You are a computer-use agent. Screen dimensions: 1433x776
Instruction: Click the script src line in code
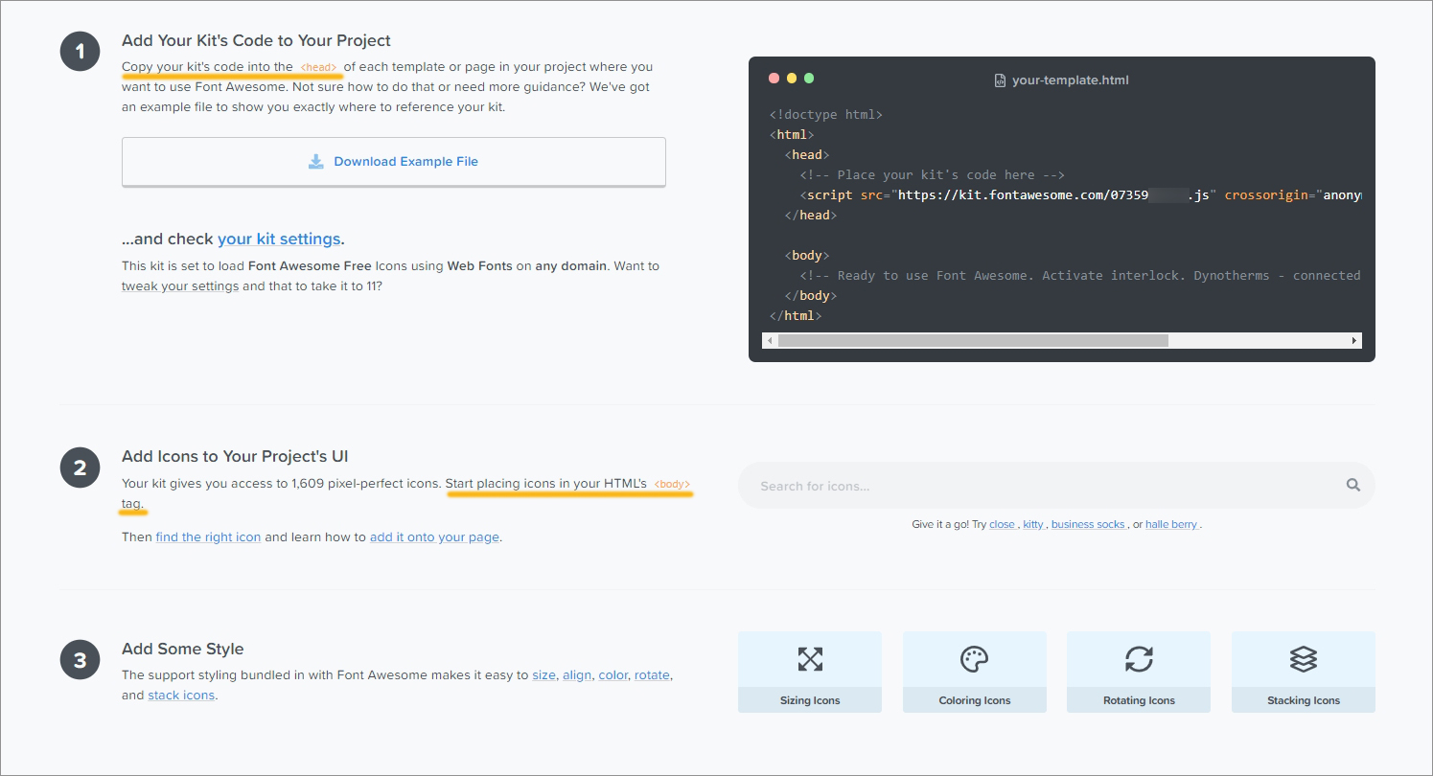tap(1080, 195)
